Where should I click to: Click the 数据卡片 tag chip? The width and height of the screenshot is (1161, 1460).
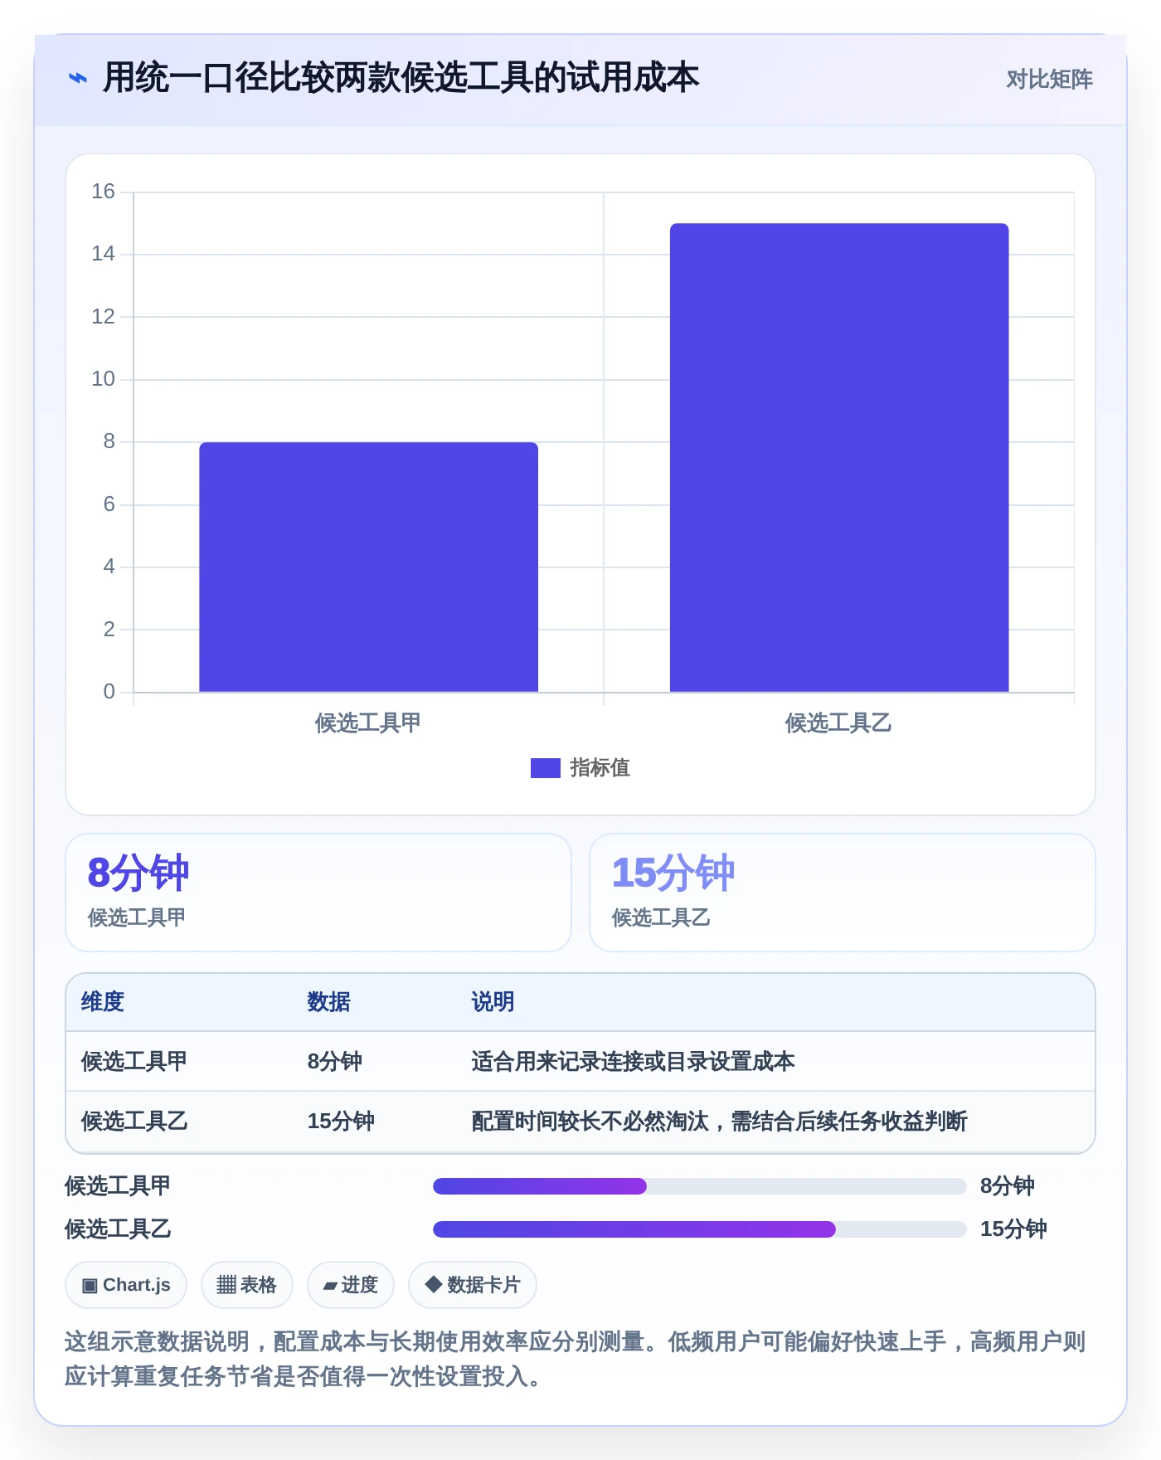click(473, 1285)
